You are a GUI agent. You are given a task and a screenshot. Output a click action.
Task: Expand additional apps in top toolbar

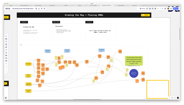pos(158,9)
